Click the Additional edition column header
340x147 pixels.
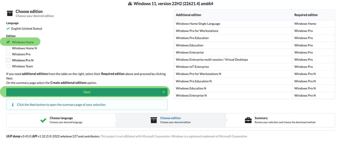click(233, 15)
